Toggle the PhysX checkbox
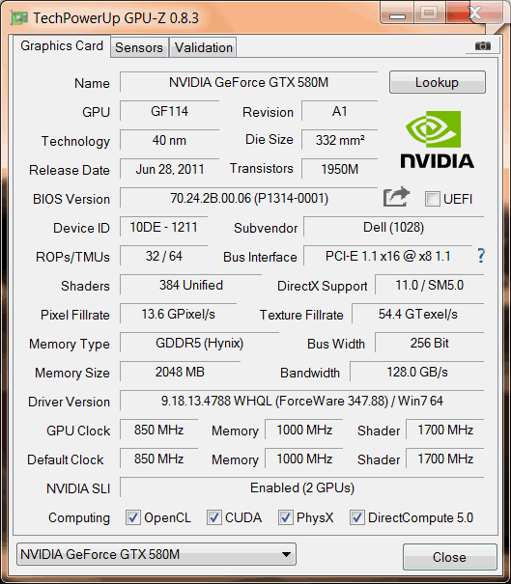The image size is (511, 584). coord(285,517)
